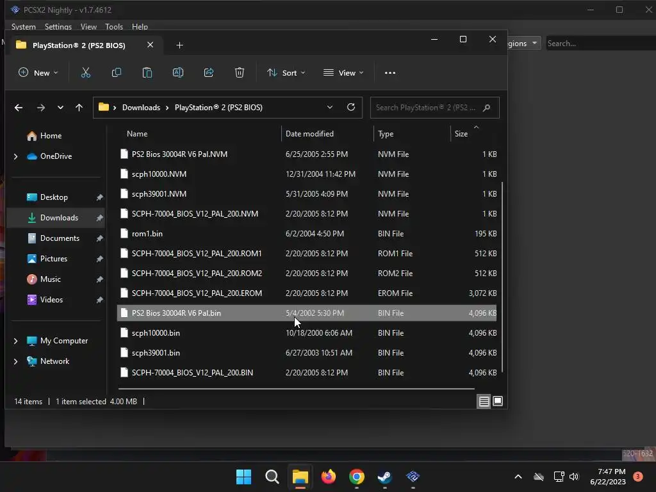Expand recent locations chevron
The image size is (656, 492).
tap(60, 108)
